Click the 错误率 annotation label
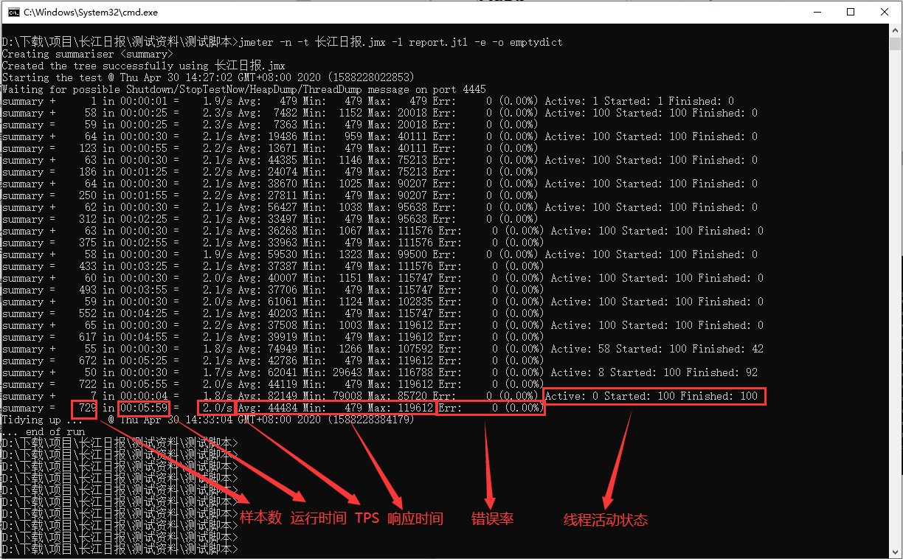Image resolution: width=903 pixels, height=559 pixels. pos(492,518)
